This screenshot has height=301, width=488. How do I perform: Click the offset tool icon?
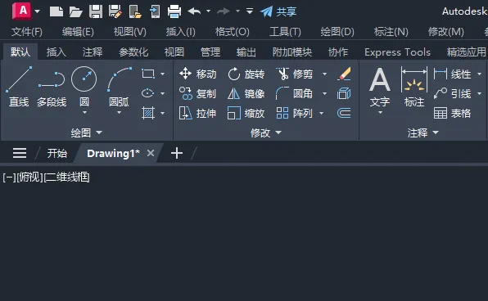344,113
